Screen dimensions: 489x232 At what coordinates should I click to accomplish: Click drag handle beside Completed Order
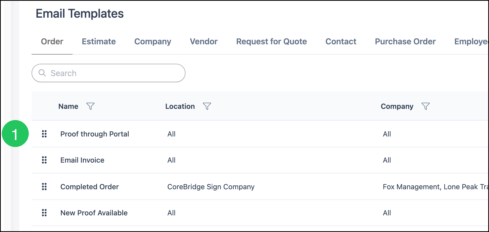tap(44, 187)
